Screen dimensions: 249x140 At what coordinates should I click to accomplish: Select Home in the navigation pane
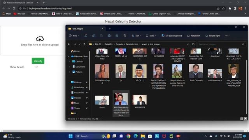pos(75,51)
